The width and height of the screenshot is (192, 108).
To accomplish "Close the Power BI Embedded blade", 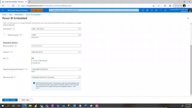I will click(x=188, y=18).
